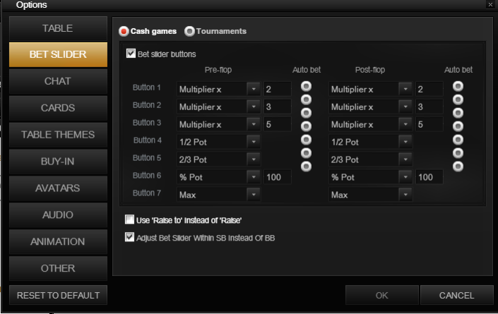This screenshot has width=498, height=314.
Task: Expand Button 4 Pre-flop 1/2 Pot dropdown
Action: [x=254, y=142]
